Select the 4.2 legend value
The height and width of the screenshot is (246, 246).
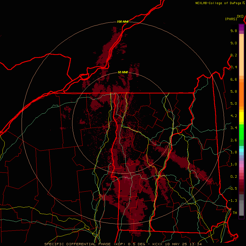click(234, 116)
